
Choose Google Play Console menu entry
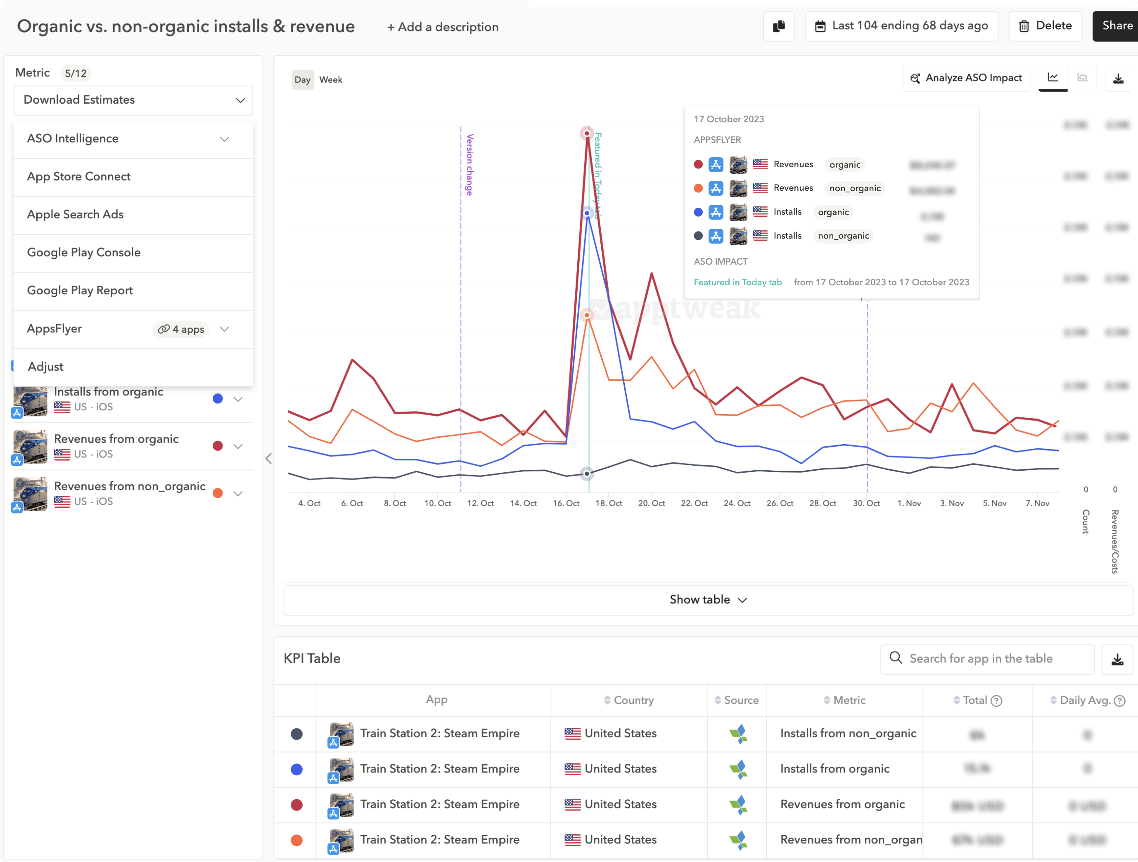click(x=84, y=253)
